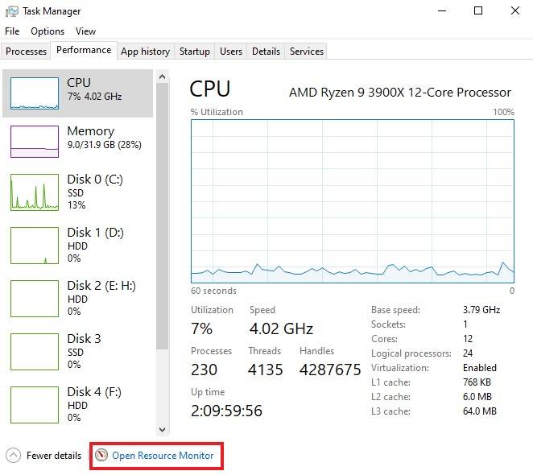Click the 4.02 GHz speed value
This screenshot has width=533, height=475.
pyautogui.click(x=281, y=328)
